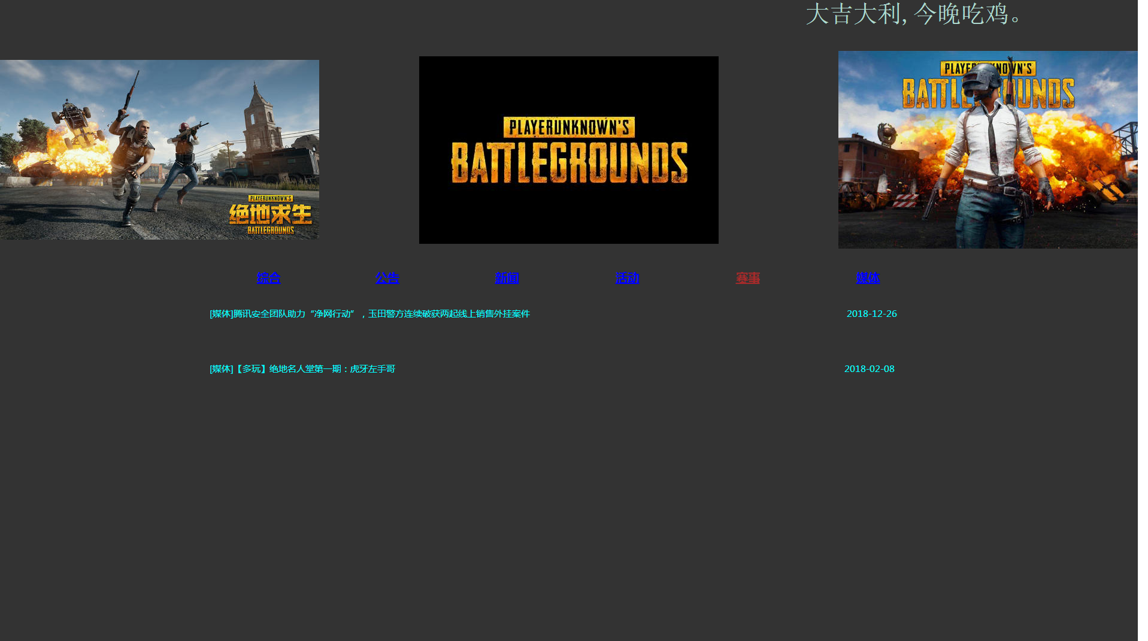
Task: Click the 大吉大利,今晚吃鸡 heading text
Action: coord(914,14)
